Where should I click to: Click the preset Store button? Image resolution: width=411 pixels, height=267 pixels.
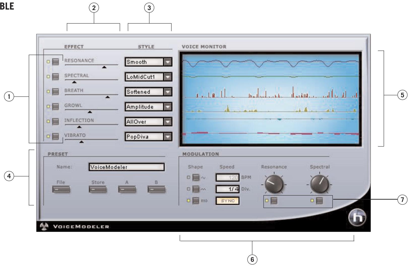click(98, 190)
